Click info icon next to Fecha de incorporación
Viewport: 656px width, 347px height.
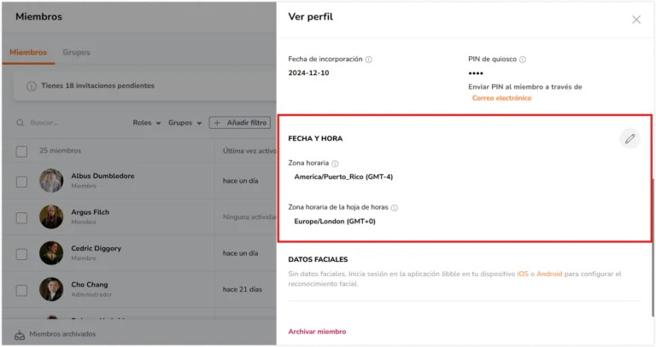pyautogui.click(x=369, y=60)
